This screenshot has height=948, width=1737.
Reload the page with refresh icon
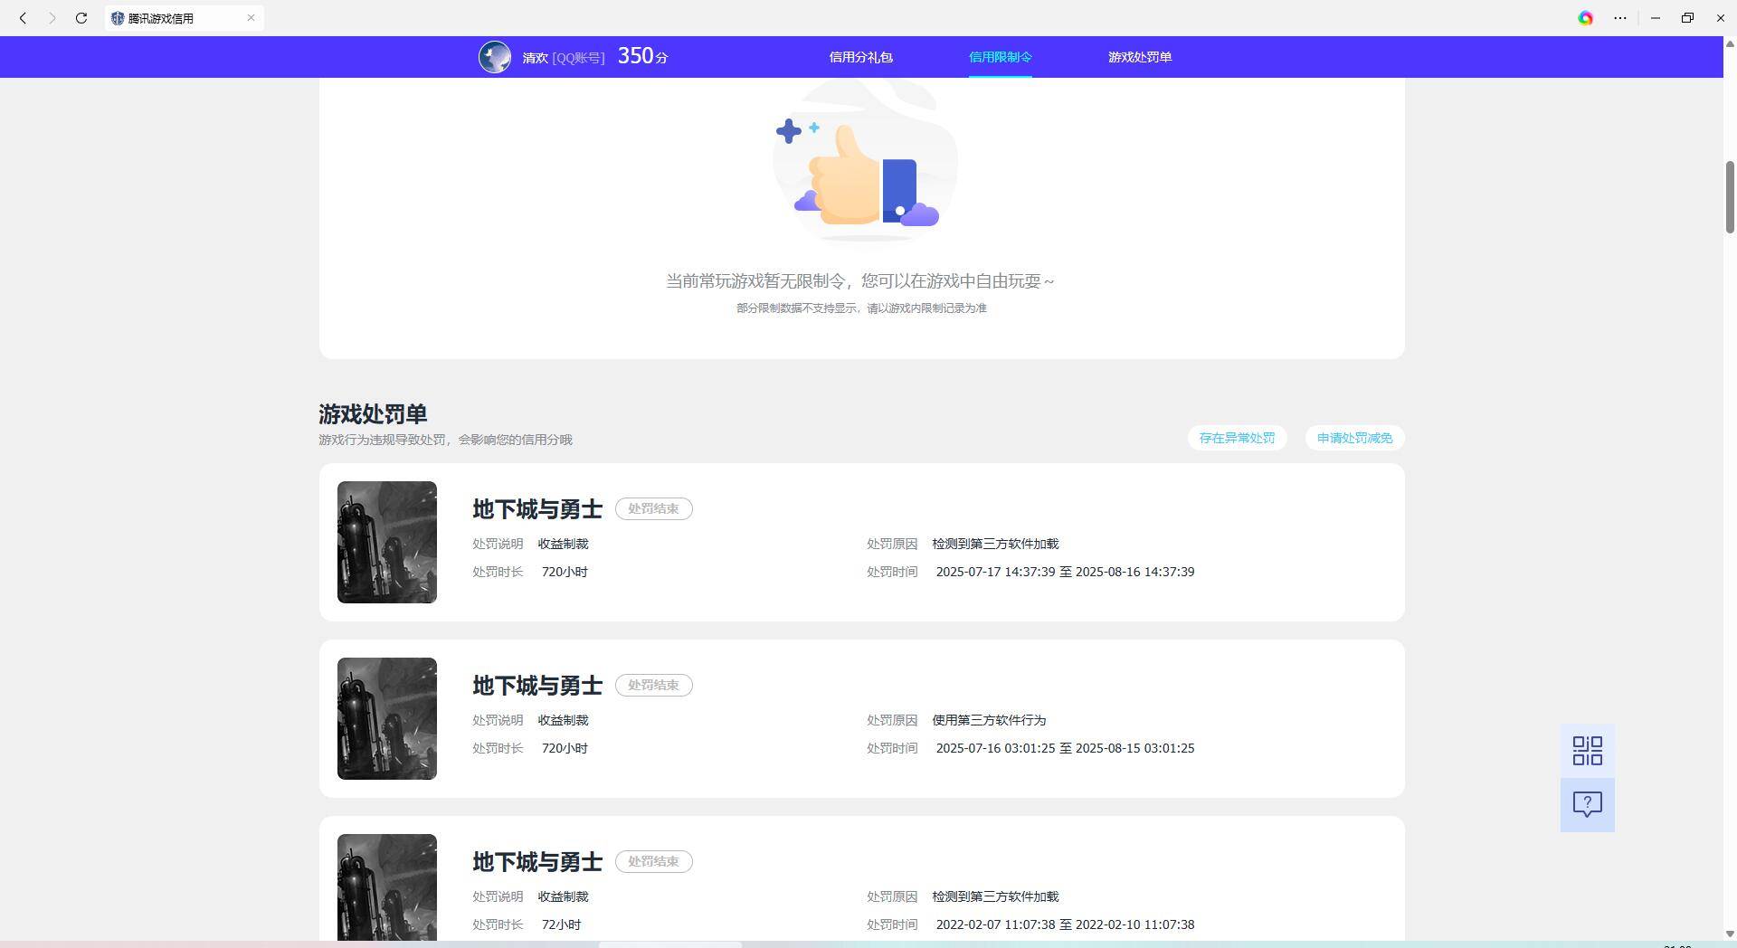coord(81,18)
